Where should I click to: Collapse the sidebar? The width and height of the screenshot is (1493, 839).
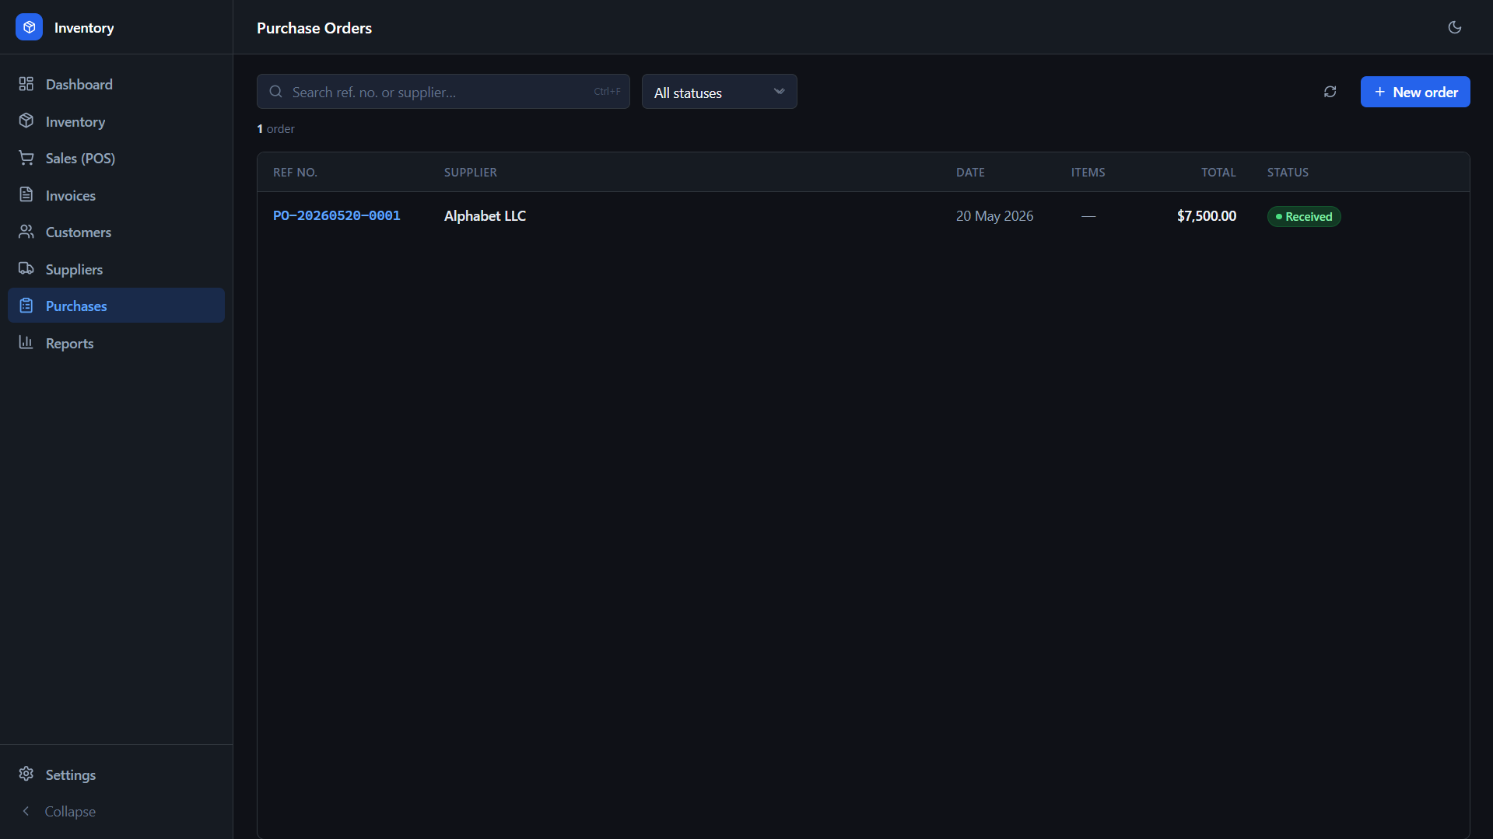pyautogui.click(x=116, y=811)
